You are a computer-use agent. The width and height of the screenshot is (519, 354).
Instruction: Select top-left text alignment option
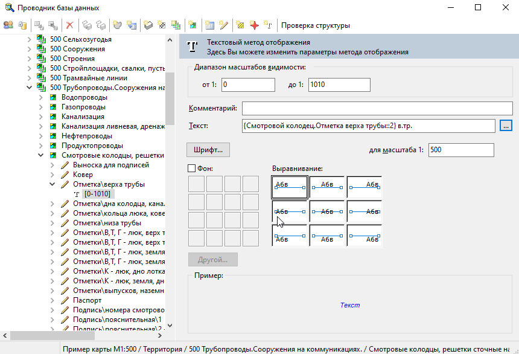[290, 187]
